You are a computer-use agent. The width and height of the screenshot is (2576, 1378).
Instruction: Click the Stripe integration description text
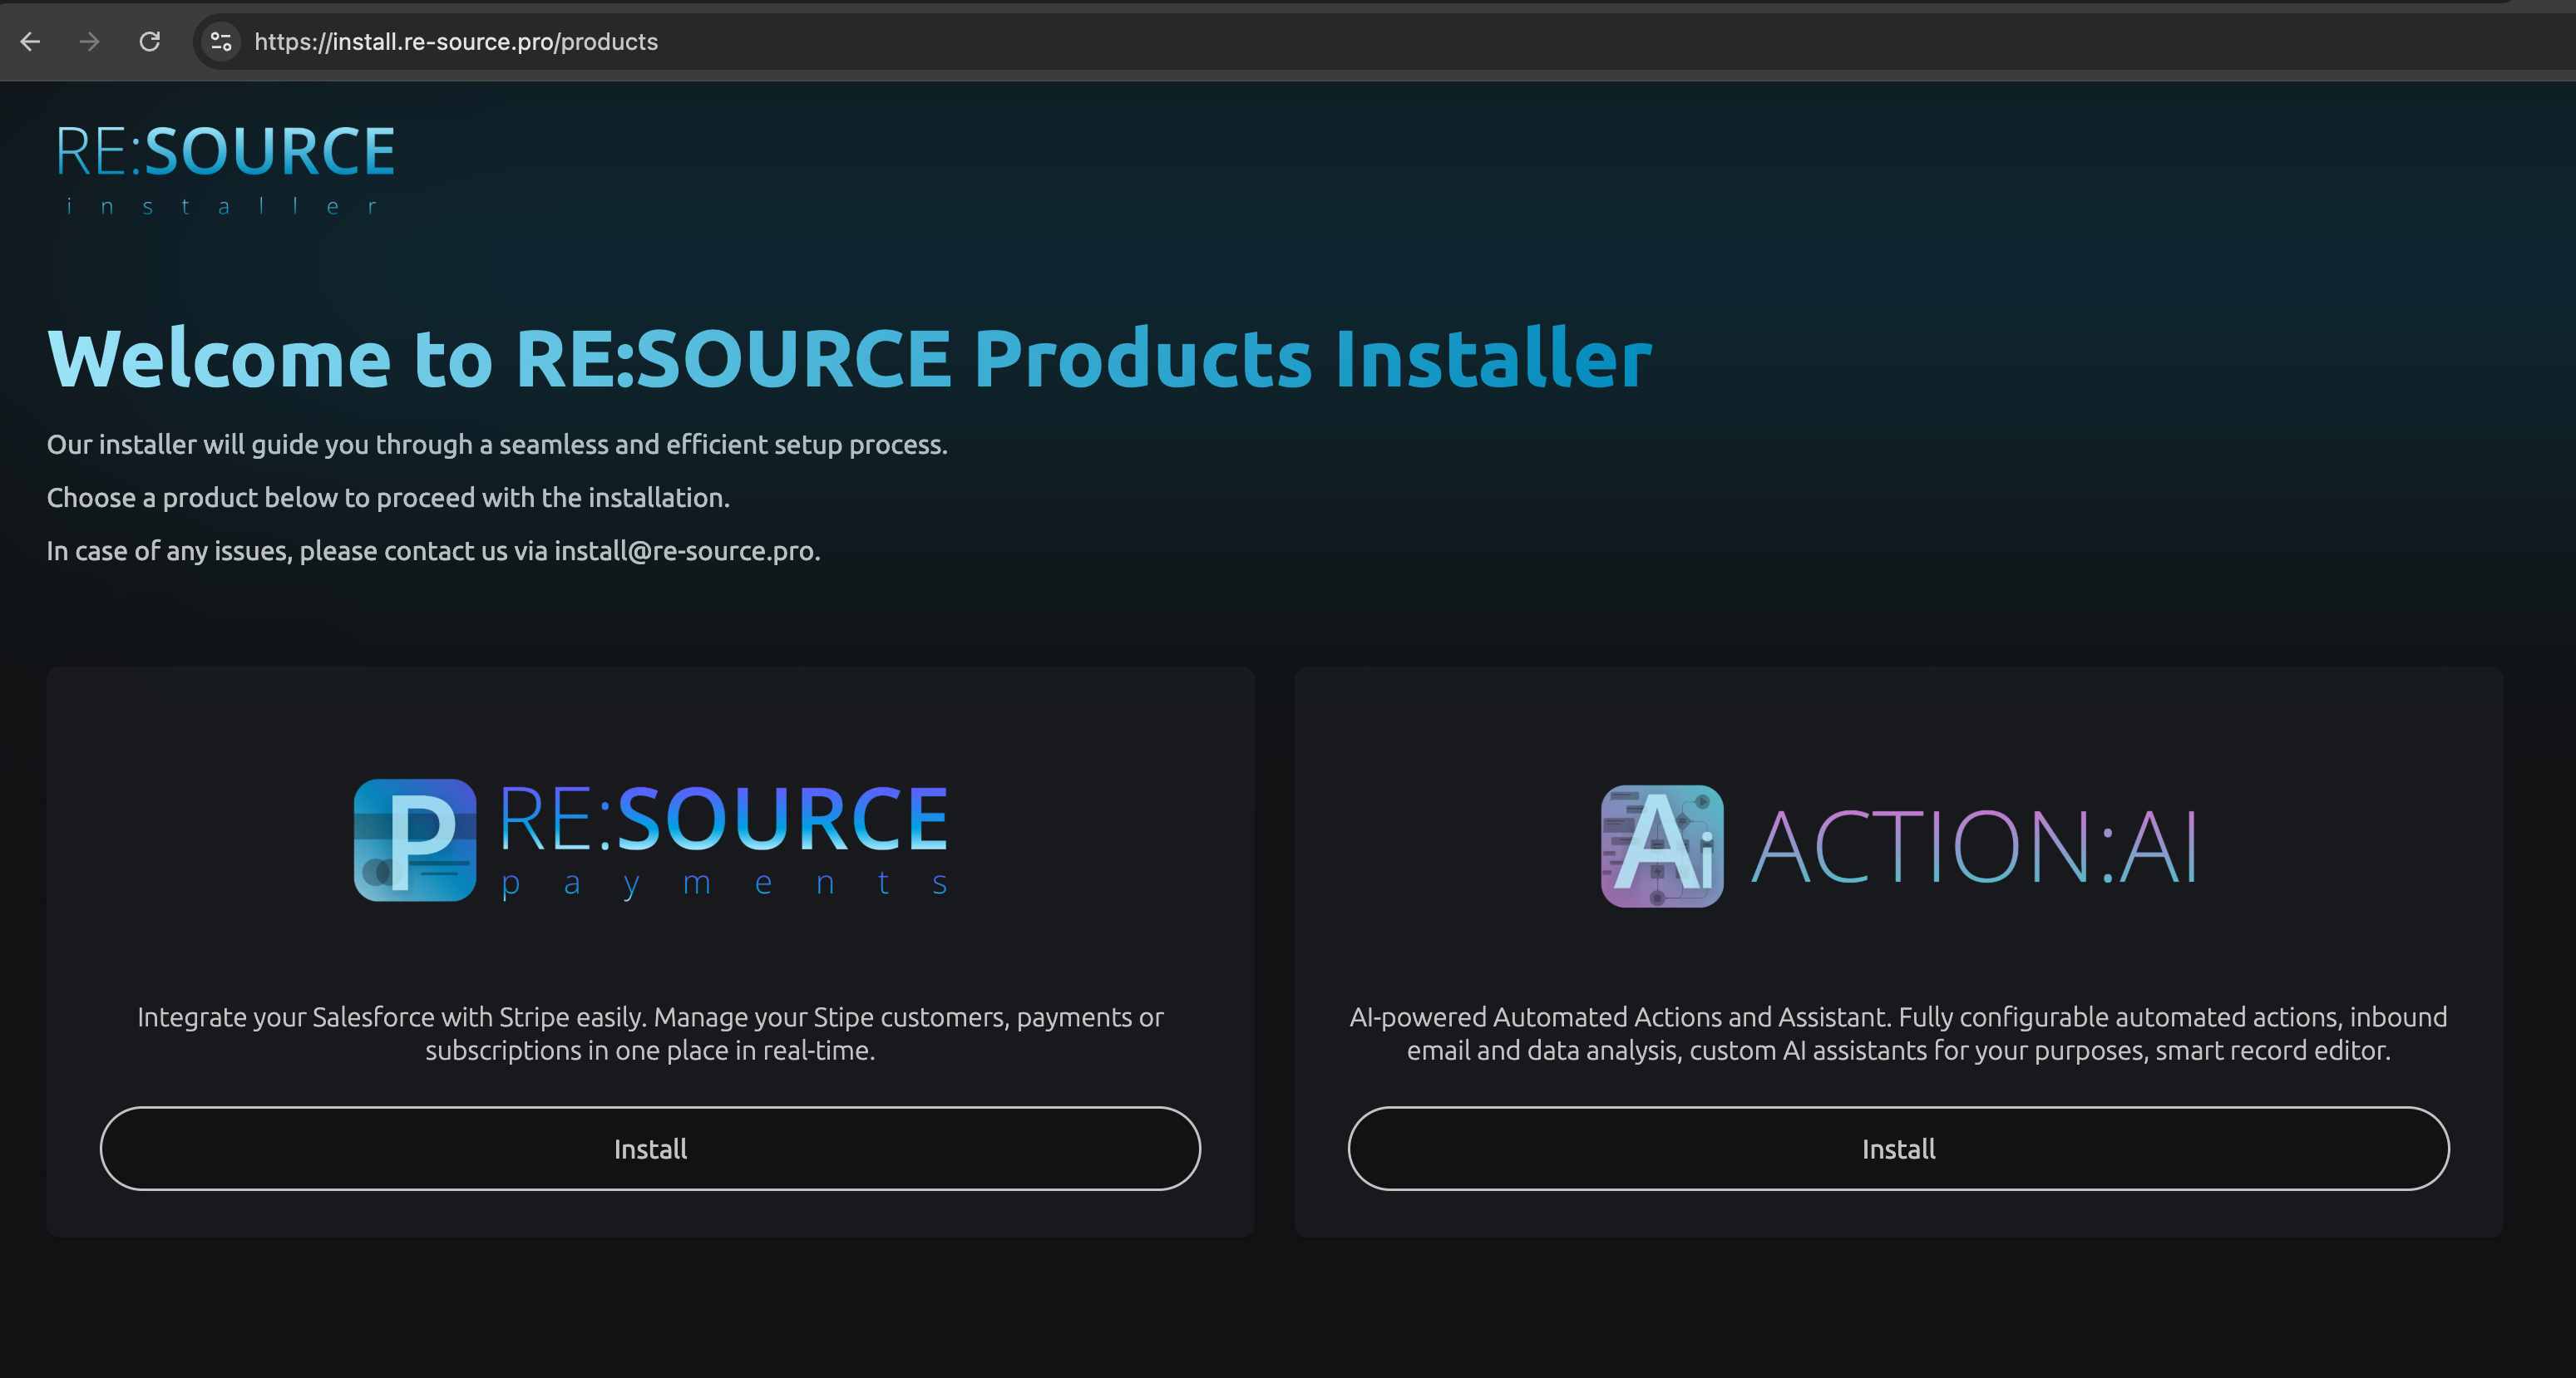coord(650,1033)
